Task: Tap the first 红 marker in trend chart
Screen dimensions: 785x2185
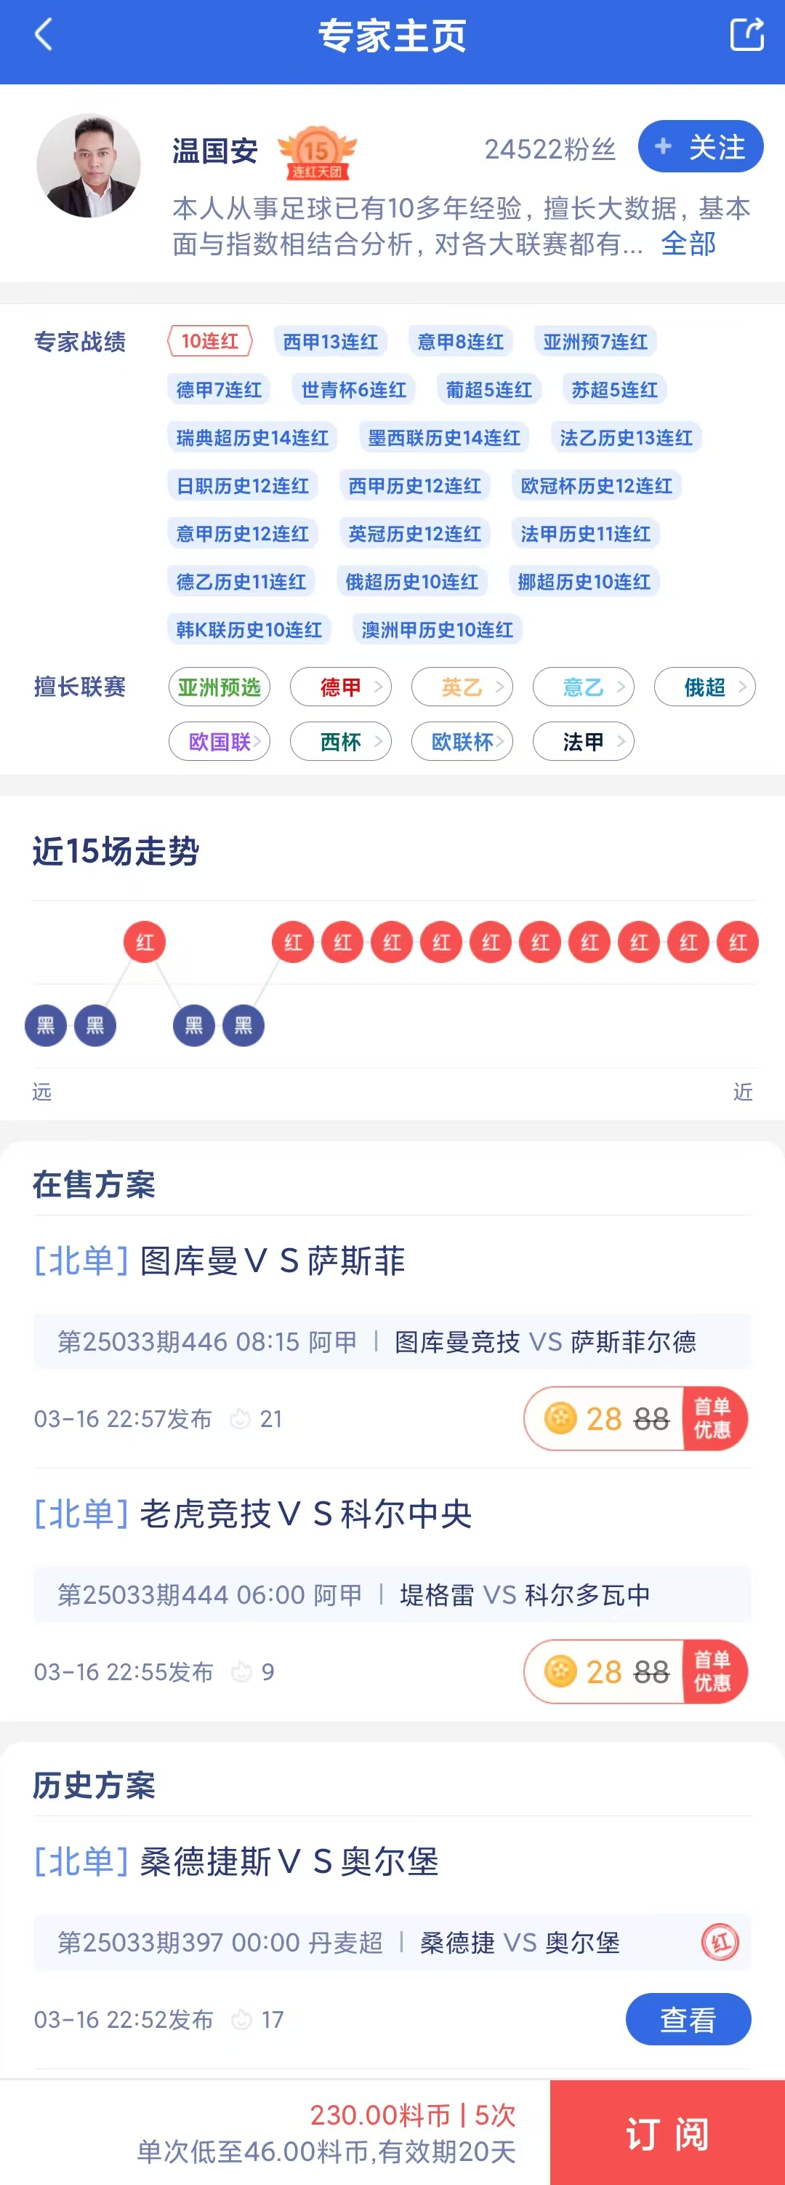Action: (x=145, y=941)
